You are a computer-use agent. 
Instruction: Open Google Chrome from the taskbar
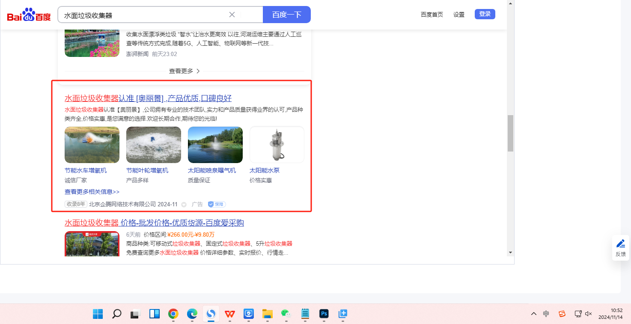tap(173, 314)
